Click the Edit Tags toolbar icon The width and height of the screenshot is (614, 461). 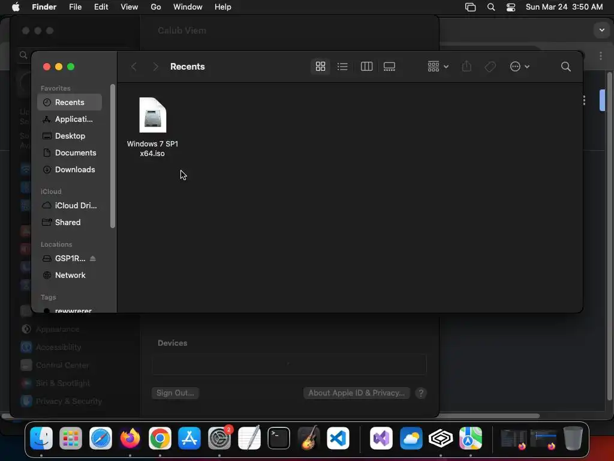[490, 67]
